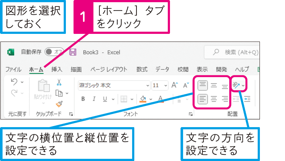The width and height of the screenshot is (285, 161).
Task: Expand the Undo history dropdown arrow
Action: pos(22,82)
